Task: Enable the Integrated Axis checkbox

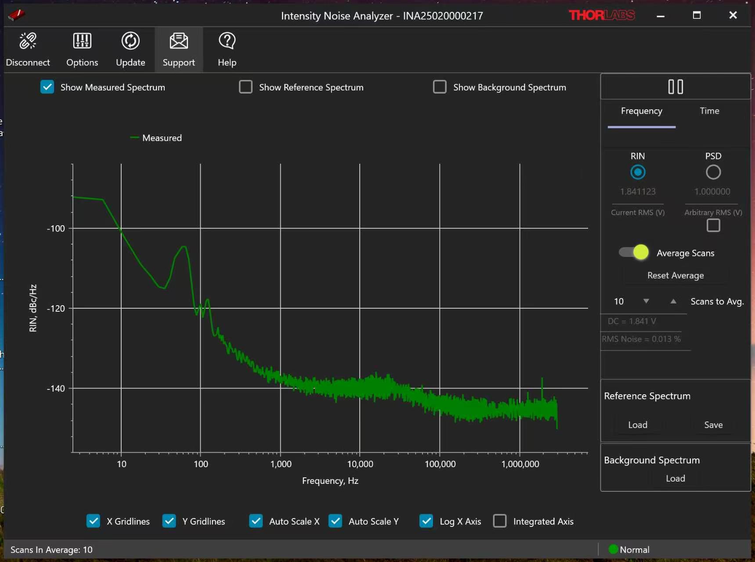Action: tap(500, 521)
